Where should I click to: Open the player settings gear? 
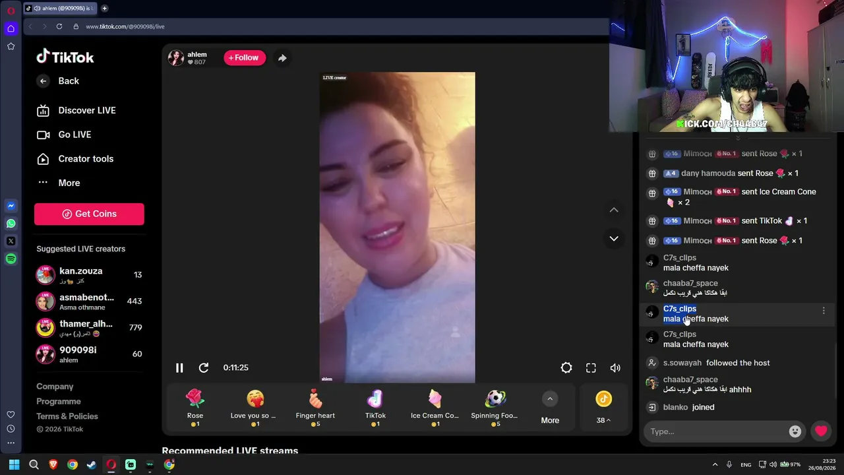point(566,367)
